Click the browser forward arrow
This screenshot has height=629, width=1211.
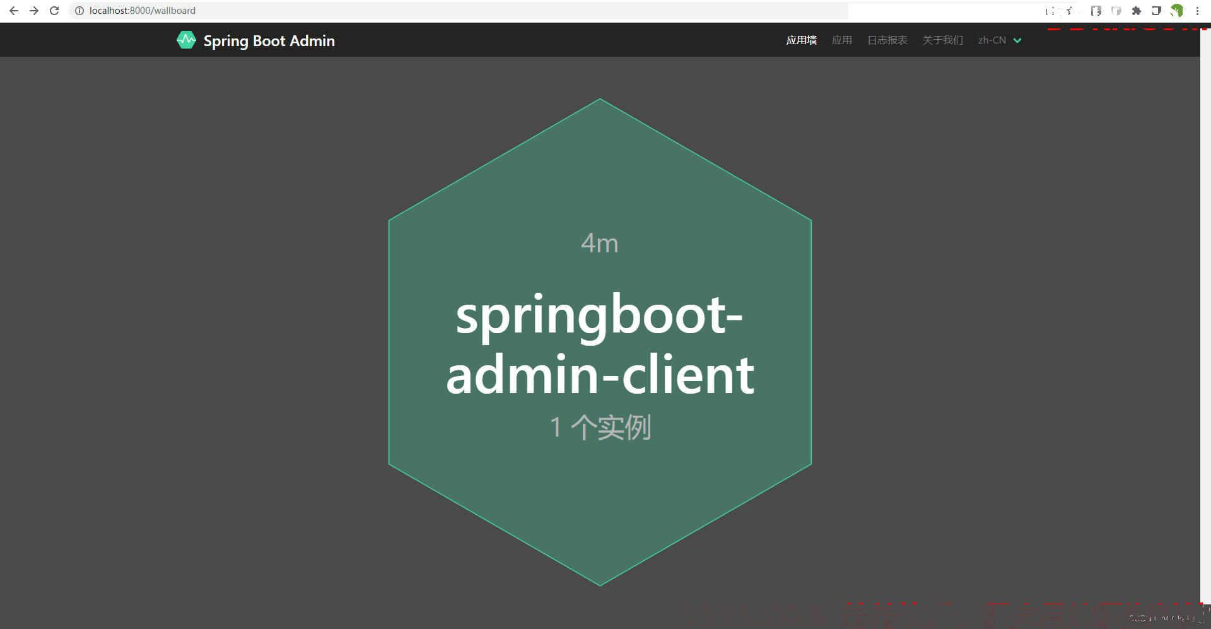click(x=34, y=11)
